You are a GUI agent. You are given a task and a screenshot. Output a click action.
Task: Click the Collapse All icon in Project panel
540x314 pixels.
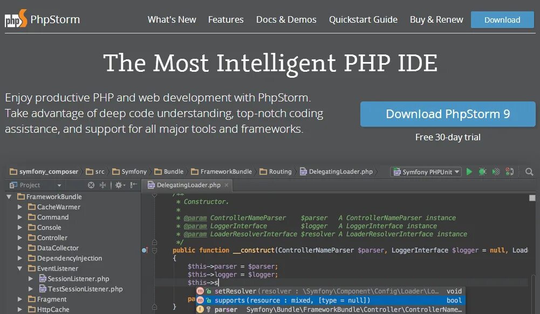[102, 185]
